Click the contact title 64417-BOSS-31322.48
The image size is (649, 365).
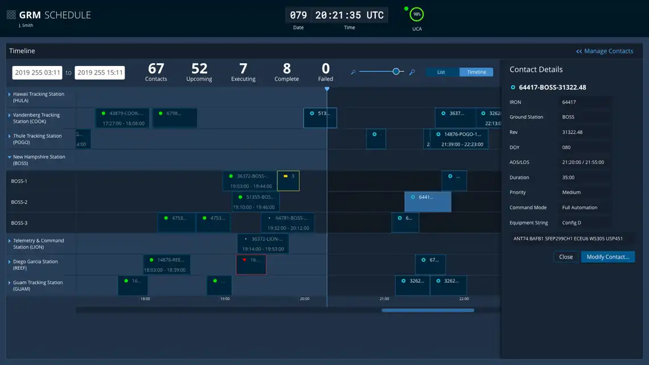click(x=552, y=87)
